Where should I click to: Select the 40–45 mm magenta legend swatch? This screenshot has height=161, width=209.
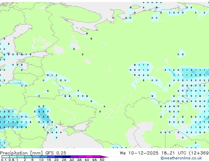tap(89, 157)
